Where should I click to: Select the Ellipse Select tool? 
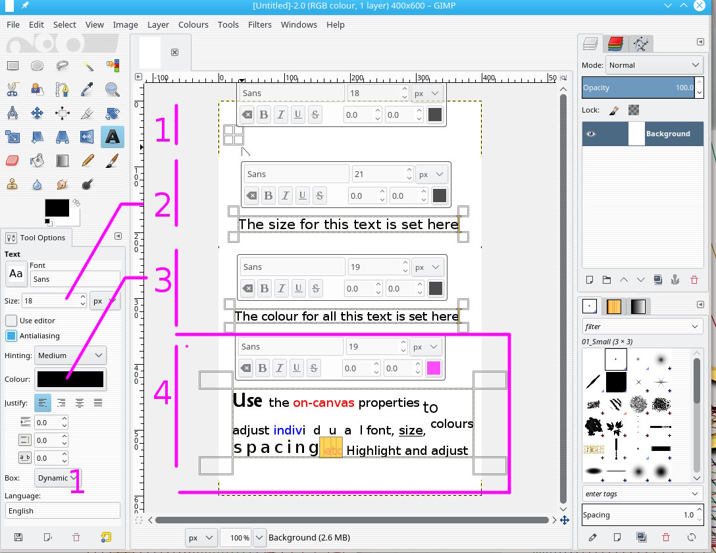point(37,66)
